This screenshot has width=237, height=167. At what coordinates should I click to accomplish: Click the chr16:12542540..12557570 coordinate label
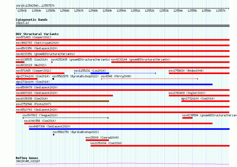pos(35,6)
